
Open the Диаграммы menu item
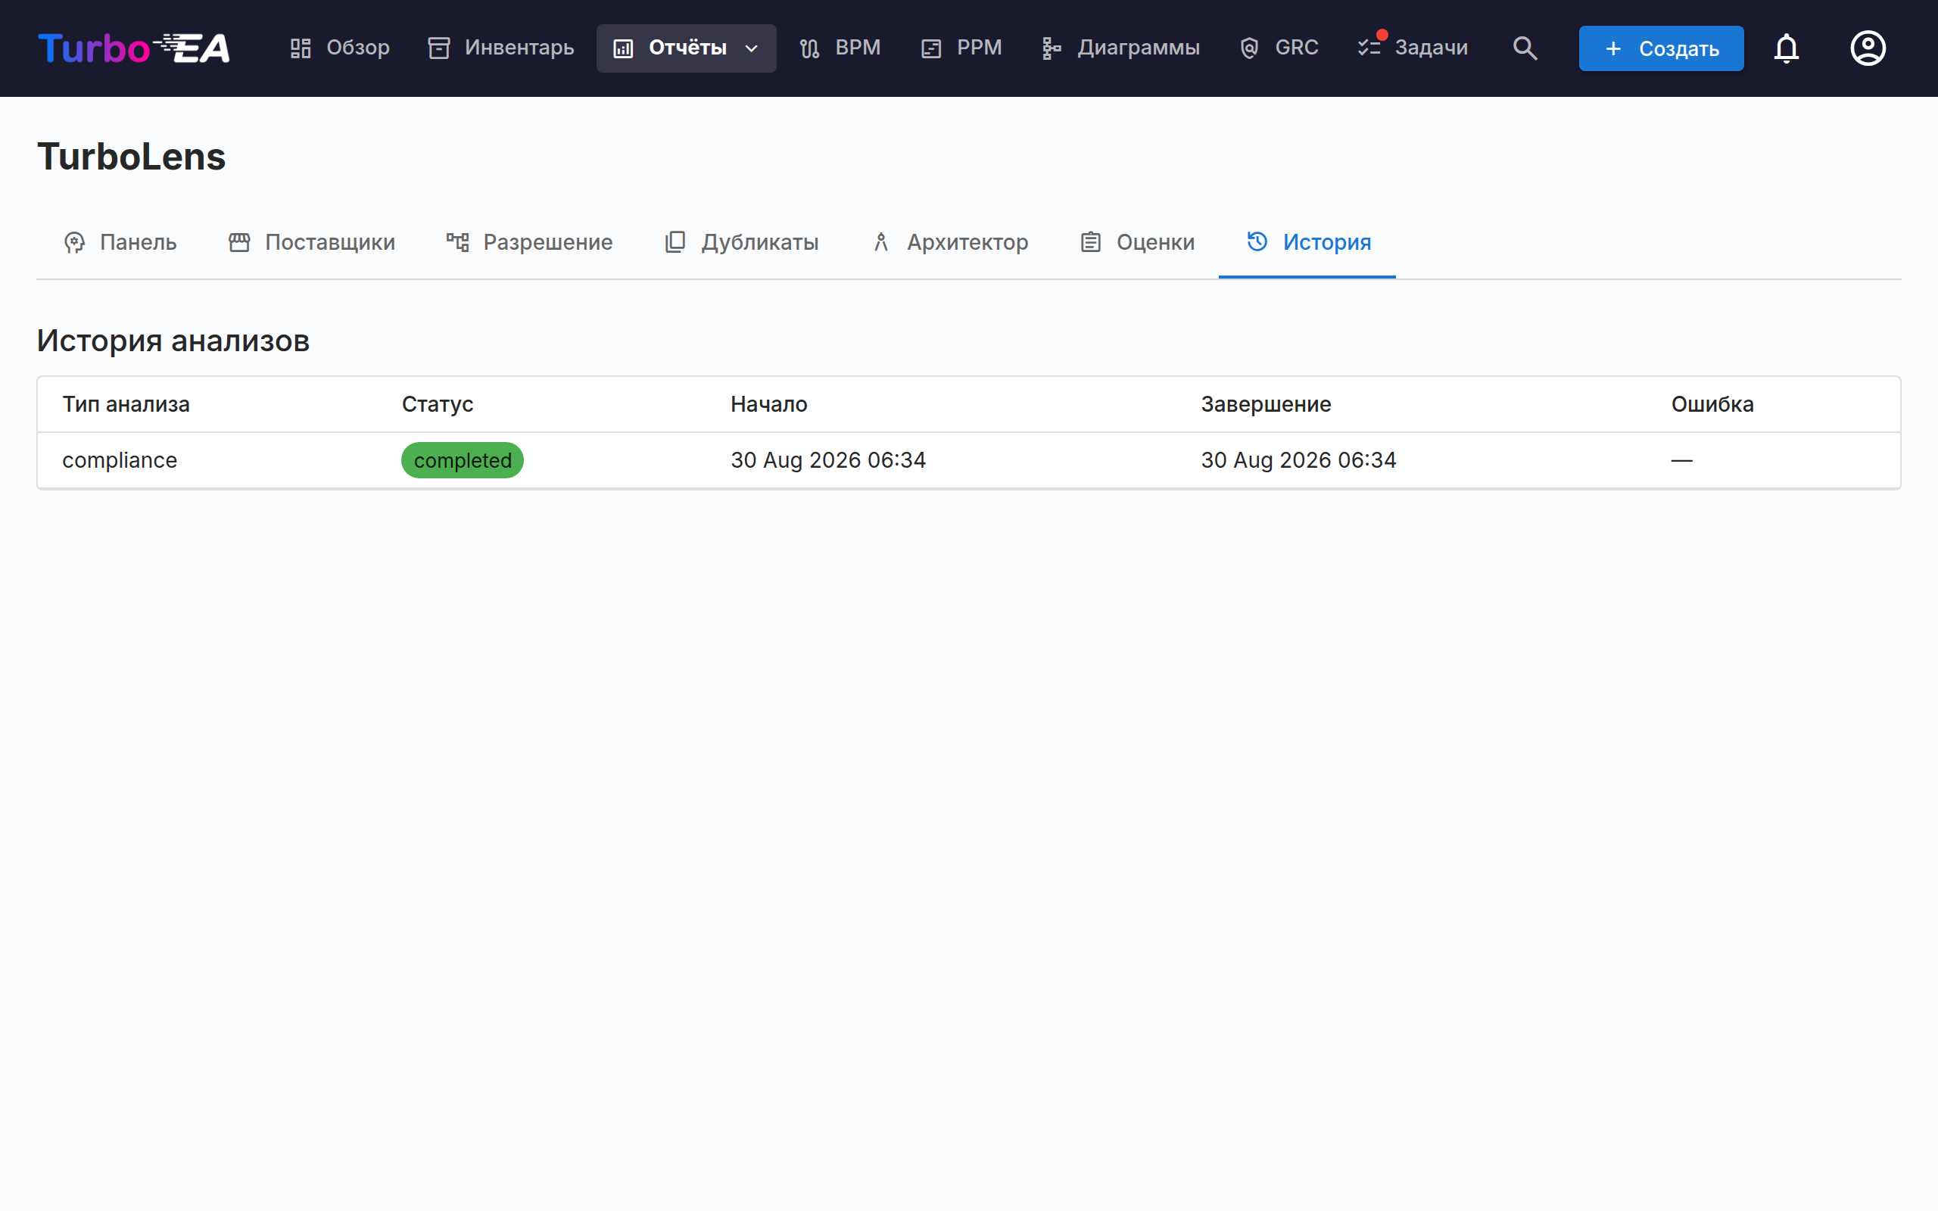(x=1120, y=48)
